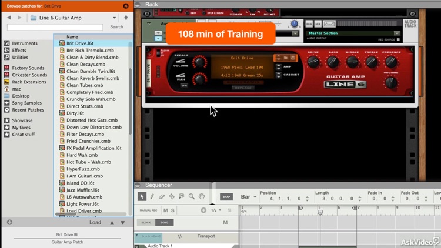Click the Seq button on audio track device

click(309, 24)
